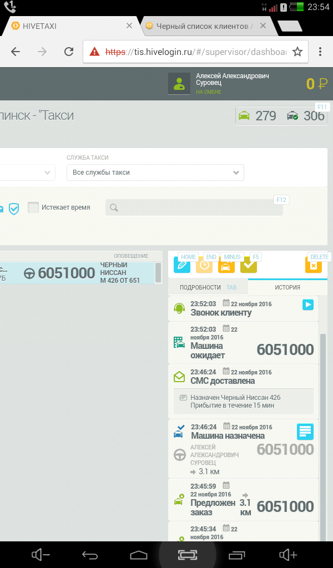Click the orange delete order icon
The width and height of the screenshot is (333, 568).
(x=313, y=265)
